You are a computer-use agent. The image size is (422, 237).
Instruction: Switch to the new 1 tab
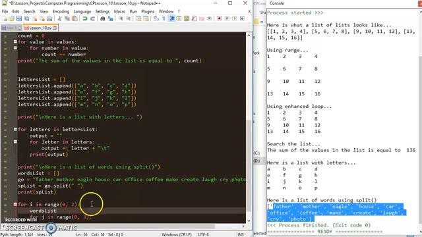coord(12,28)
